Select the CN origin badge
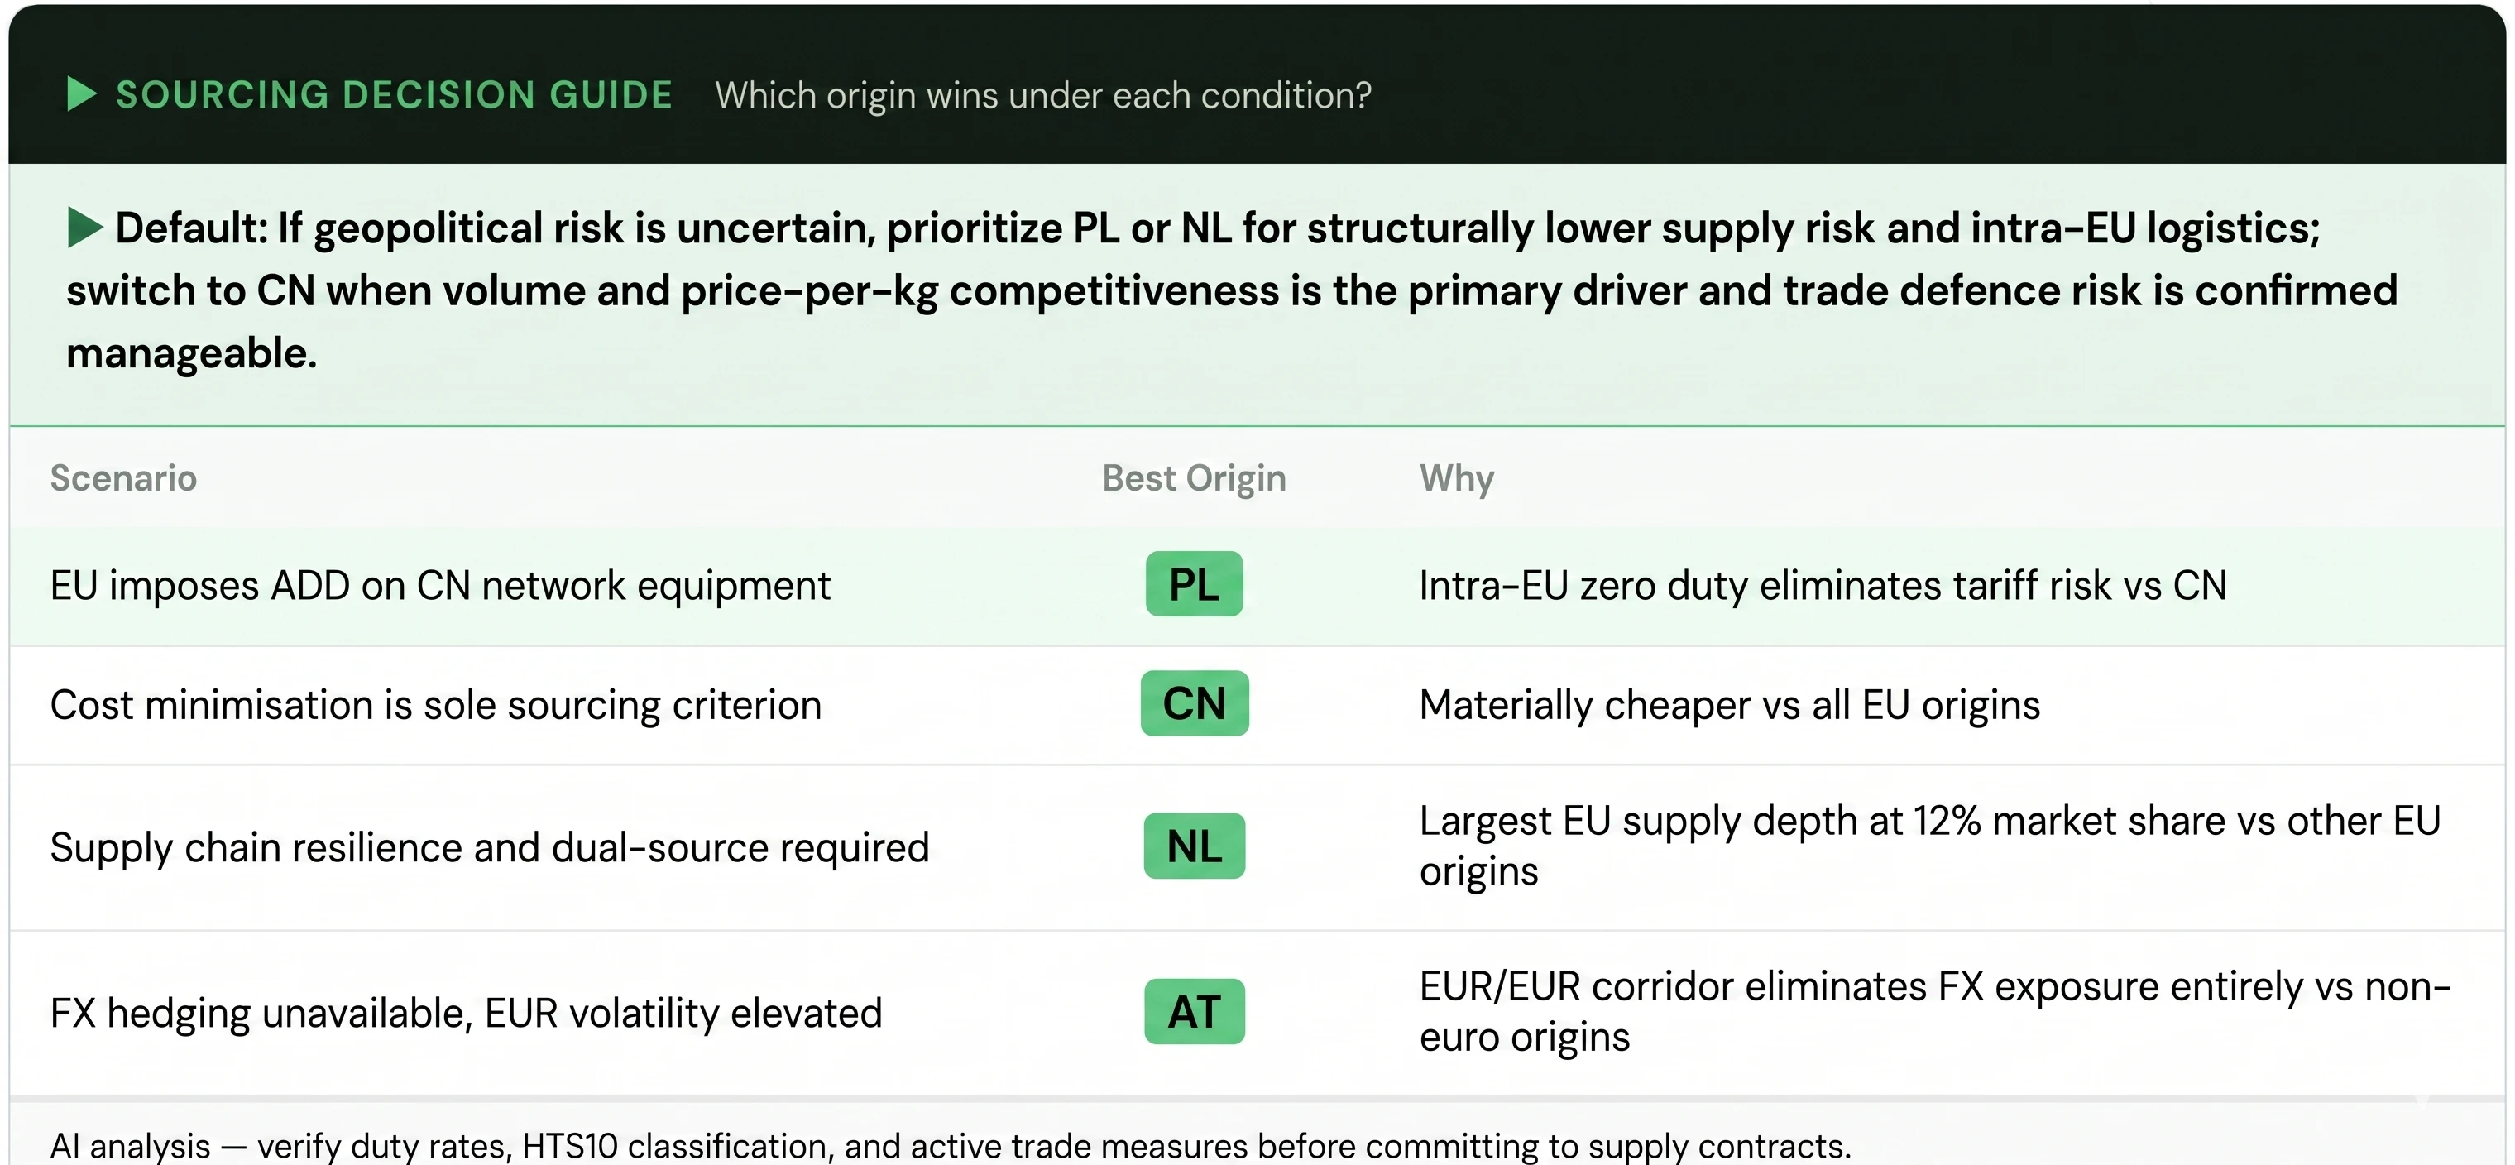The image size is (2515, 1165). coord(1194,703)
